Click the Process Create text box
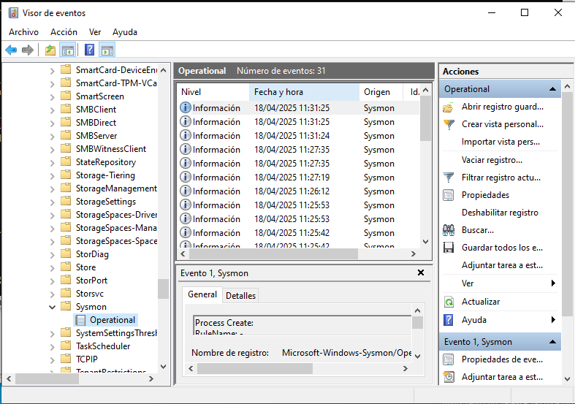 [x=302, y=325]
